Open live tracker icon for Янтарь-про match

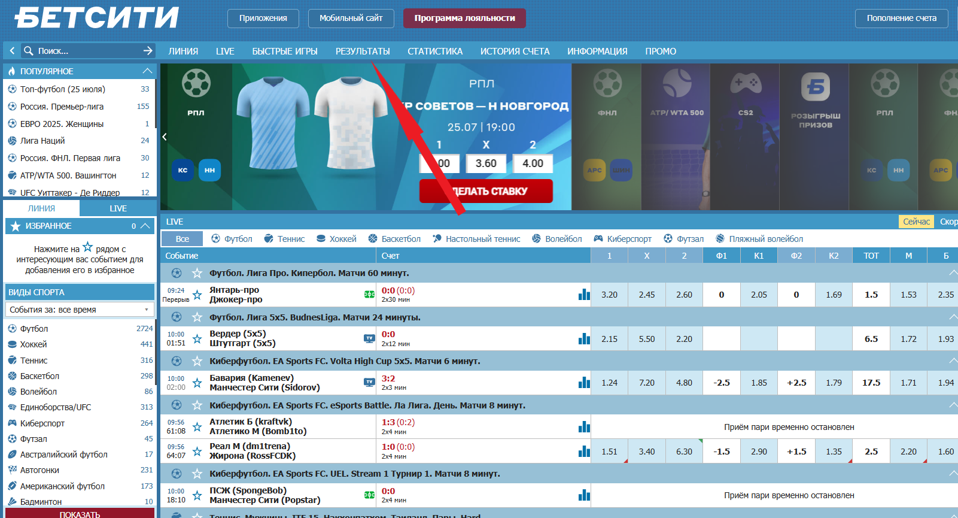[369, 294]
